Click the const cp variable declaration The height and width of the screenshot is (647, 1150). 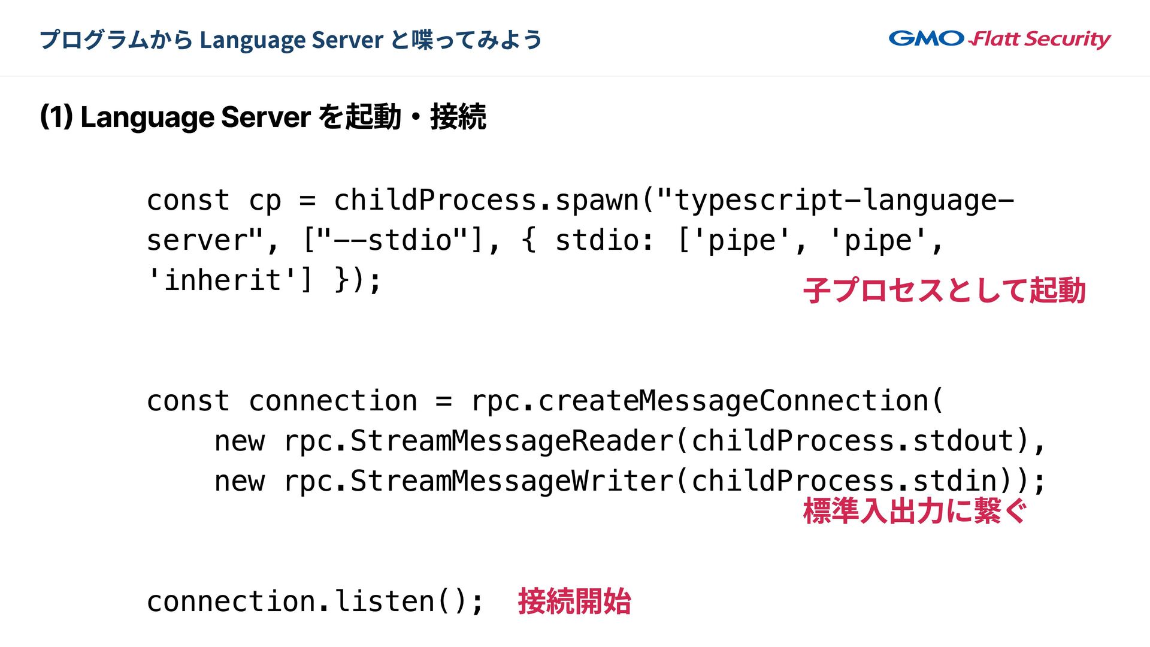214,200
